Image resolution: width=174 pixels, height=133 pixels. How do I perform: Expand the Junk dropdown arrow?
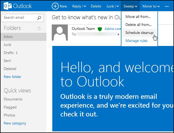click(117, 6)
